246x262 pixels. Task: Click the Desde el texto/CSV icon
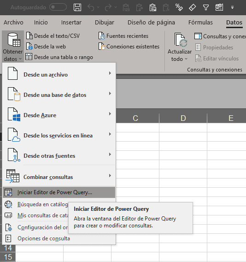coord(29,36)
